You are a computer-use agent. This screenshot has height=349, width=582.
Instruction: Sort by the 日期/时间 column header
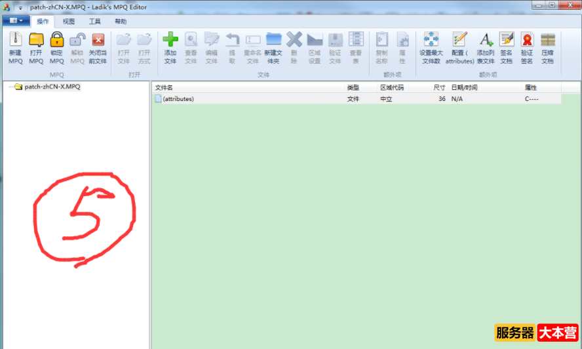click(485, 88)
